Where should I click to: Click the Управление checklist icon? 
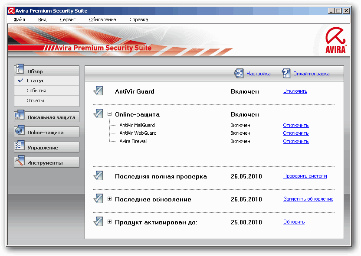[x=20, y=146]
